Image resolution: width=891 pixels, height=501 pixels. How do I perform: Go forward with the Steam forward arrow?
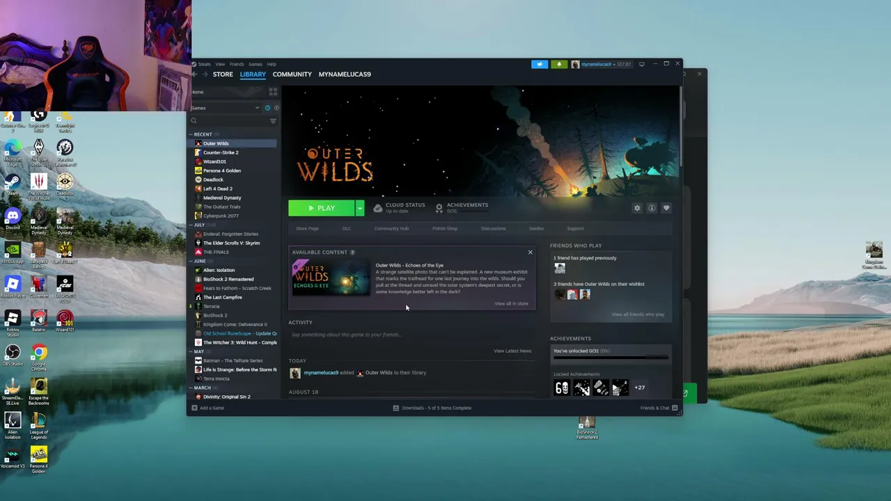tap(205, 74)
